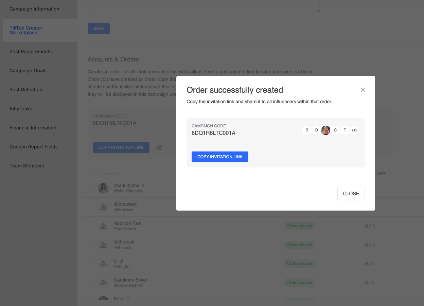Screen dimensions: 424x306
Task: Close the order created dialog with X
Action: click(363, 90)
